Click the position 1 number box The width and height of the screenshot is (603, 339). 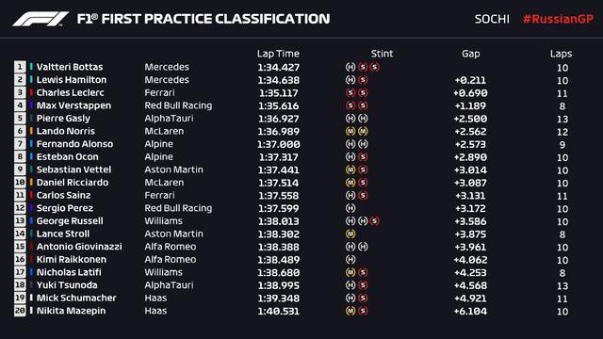[x=20, y=67]
